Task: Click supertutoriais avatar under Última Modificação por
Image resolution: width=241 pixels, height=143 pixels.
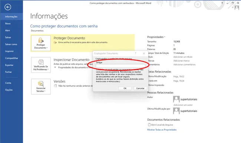Action: [x=176, y=111]
